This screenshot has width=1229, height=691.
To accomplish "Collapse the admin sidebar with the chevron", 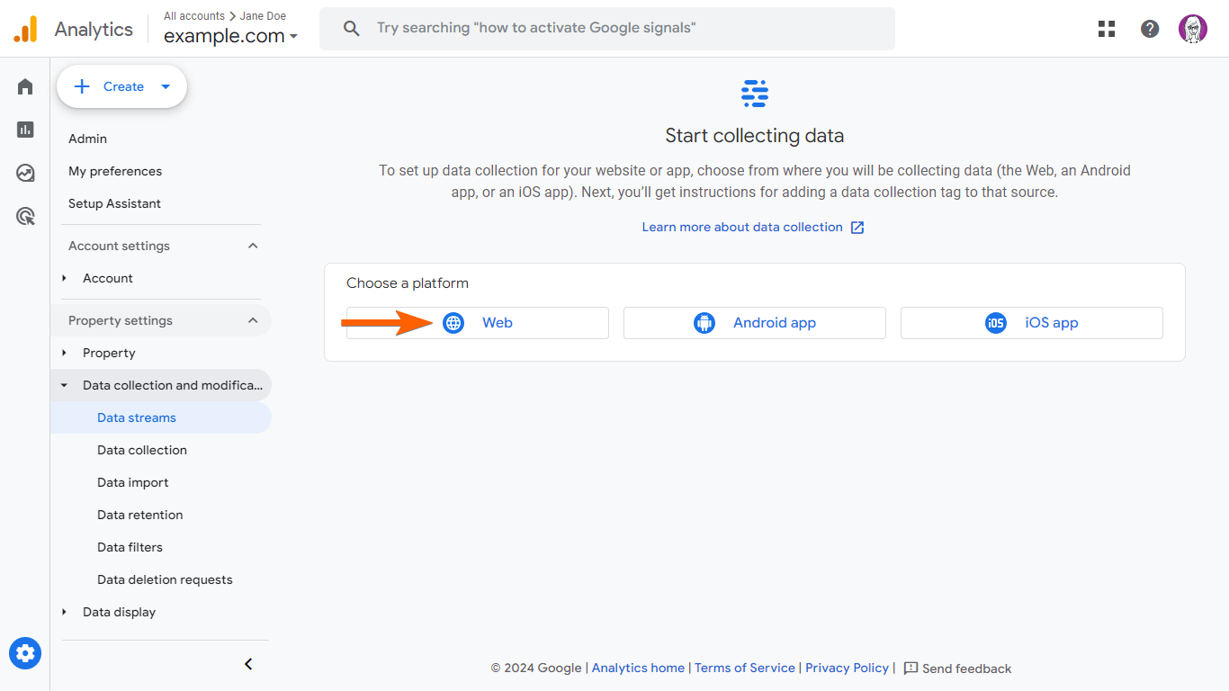I will tap(249, 664).
